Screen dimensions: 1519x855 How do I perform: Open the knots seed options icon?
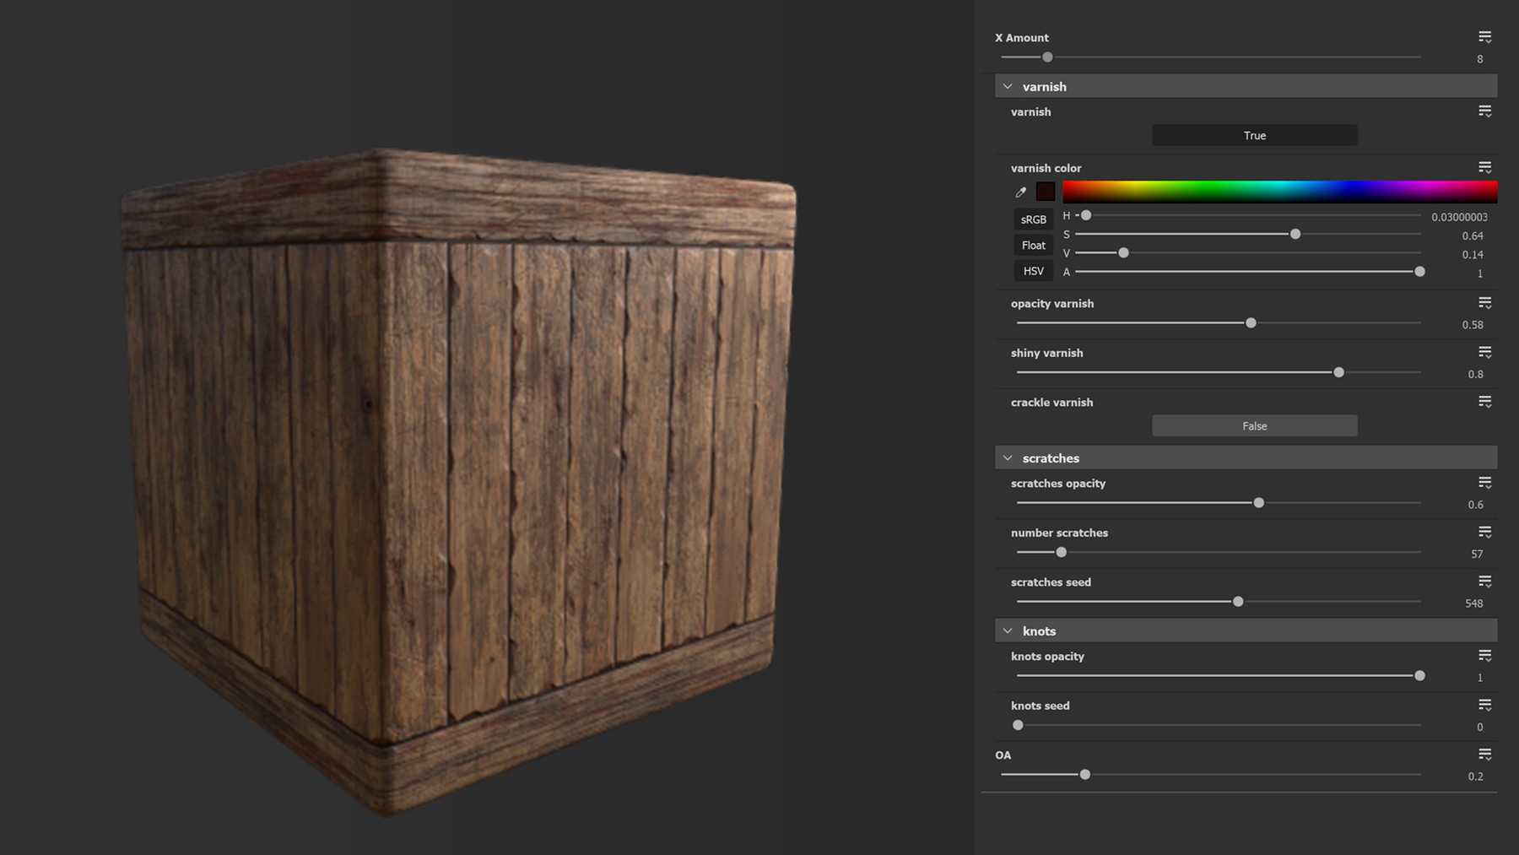point(1484,705)
